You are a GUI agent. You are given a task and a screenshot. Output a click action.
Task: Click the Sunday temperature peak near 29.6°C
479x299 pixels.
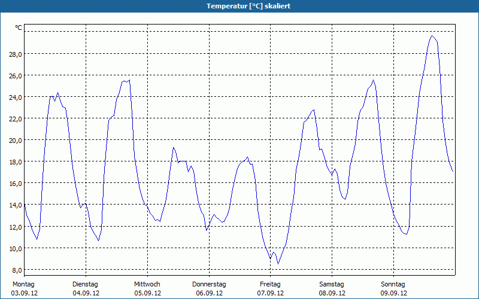point(432,36)
